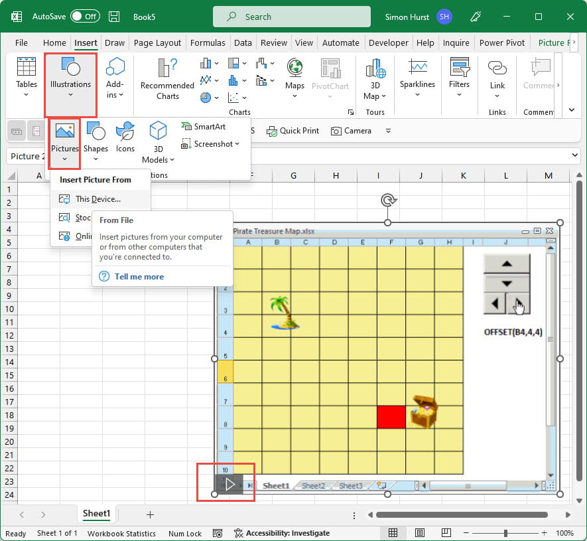This screenshot has height=541, width=587.
Task: Click the Tell me more link
Action: [x=139, y=277]
